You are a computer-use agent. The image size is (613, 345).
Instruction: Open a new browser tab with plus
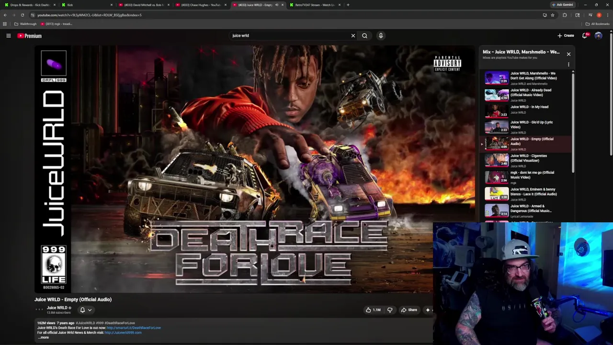[x=348, y=5]
